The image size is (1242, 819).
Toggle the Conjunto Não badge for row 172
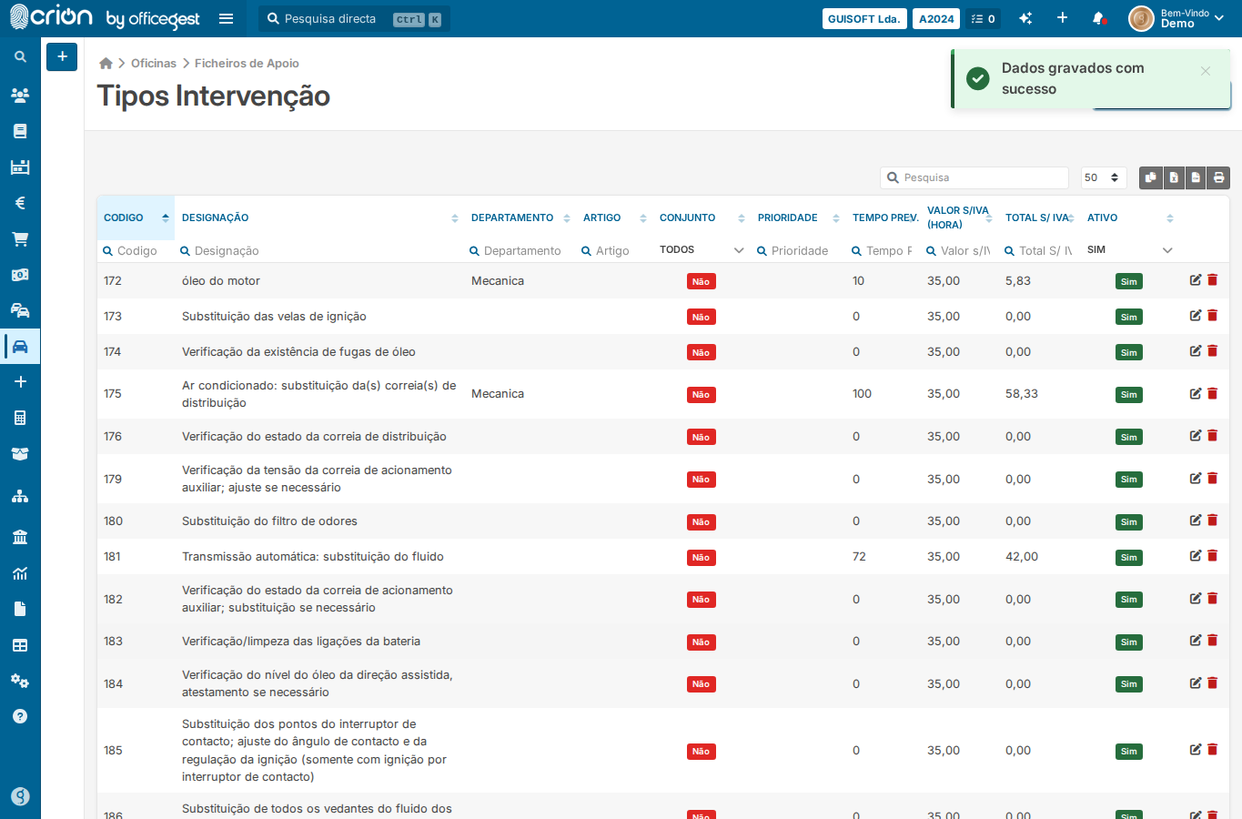click(701, 281)
